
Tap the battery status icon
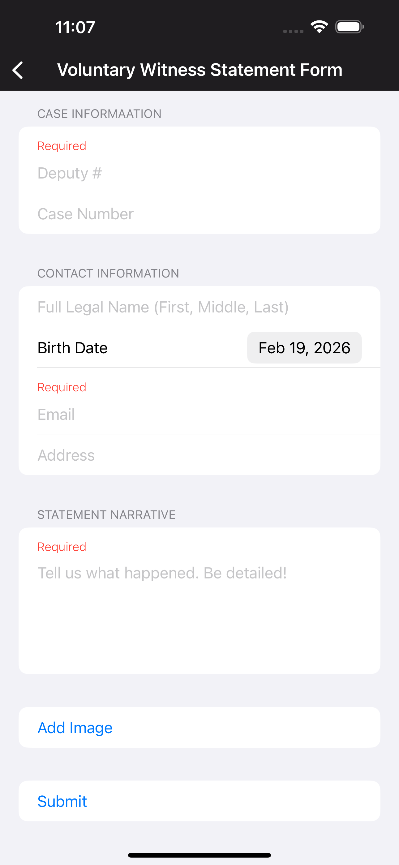[x=349, y=27]
